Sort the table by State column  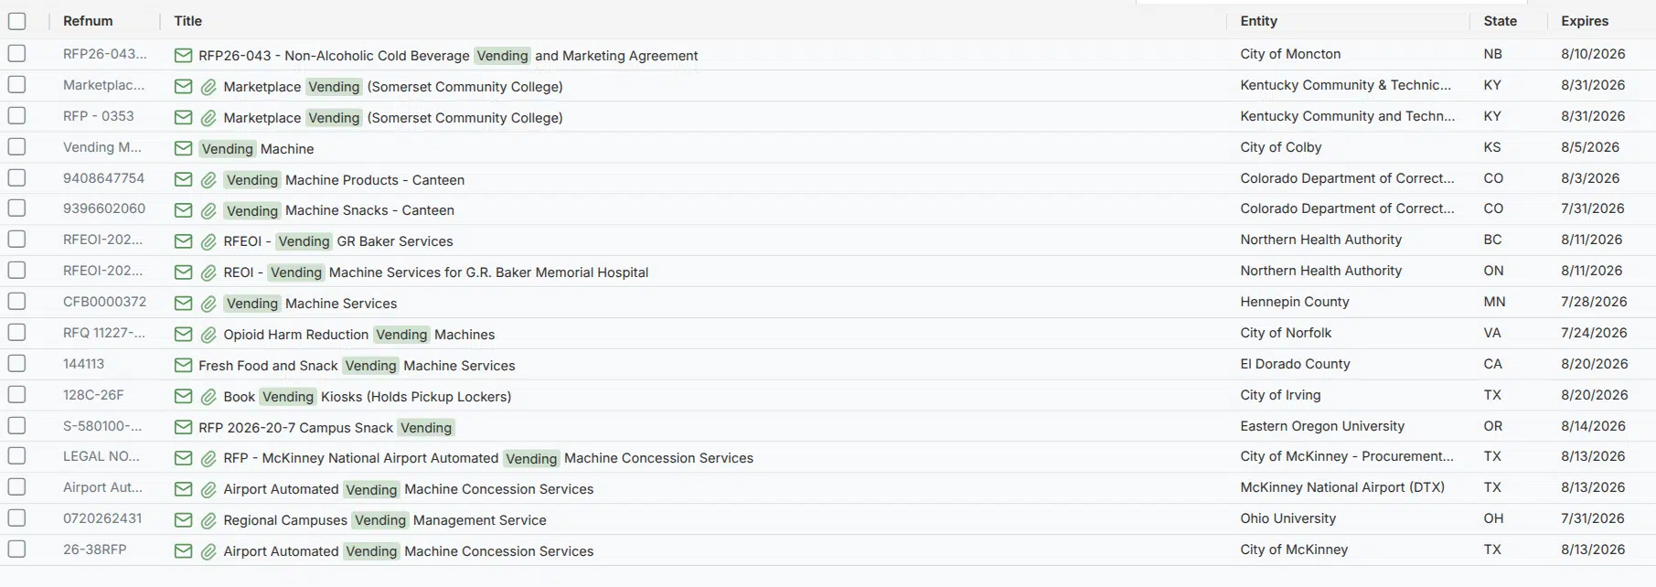[1500, 21]
